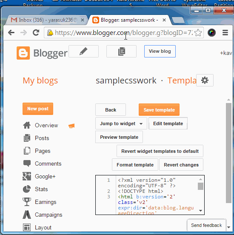Click the Google+ icon in the sidebar
Viewport: 234px width, 235px height.
[x=27, y=176]
